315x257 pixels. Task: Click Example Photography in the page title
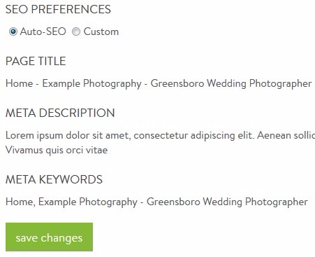coord(91,84)
